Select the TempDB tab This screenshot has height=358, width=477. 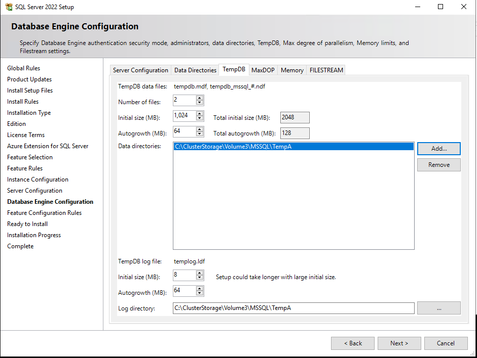click(x=234, y=69)
